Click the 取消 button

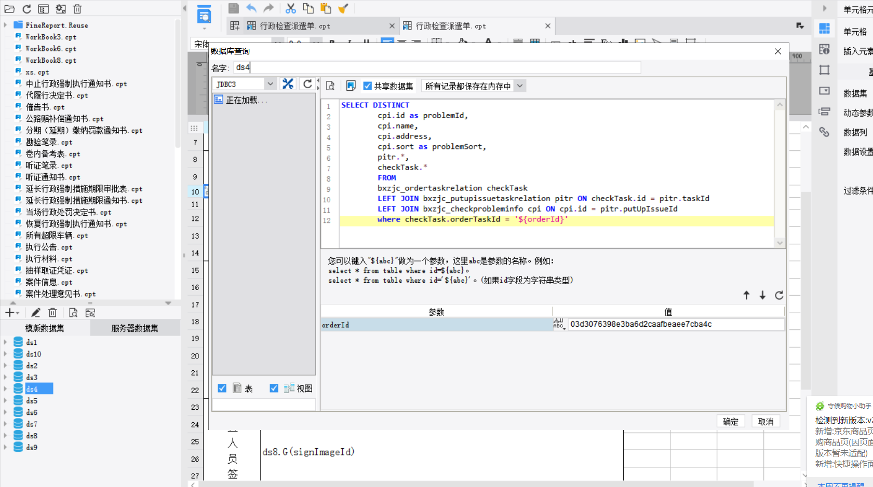(766, 421)
